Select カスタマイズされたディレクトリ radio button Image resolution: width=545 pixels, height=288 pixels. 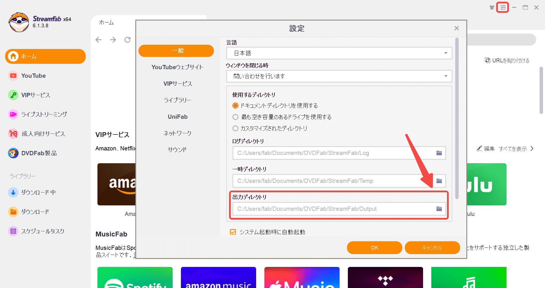[x=235, y=128]
